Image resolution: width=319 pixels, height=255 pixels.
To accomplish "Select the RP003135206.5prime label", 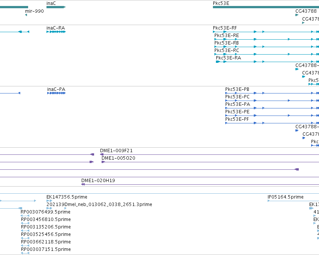I will point(46,227).
